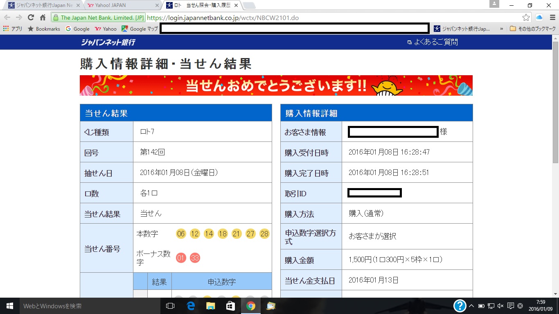The image size is (559, 314).
Task: Open the Bookmarks folder in bookmarks bar
Action: pos(44,29)
